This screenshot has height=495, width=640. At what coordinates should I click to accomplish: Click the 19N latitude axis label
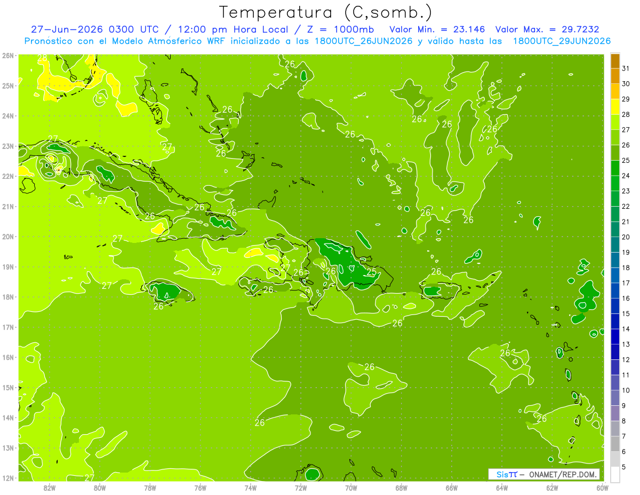pos(7,267)
